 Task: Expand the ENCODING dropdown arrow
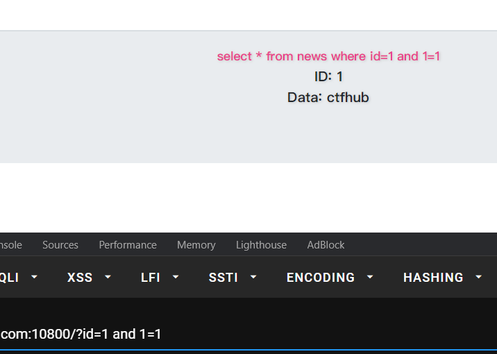(370, 277)
